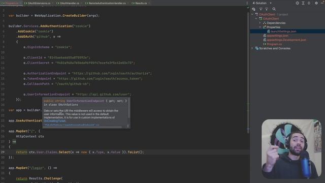
Task: Collapse the OAuthClient project node
Action: pyautogui.click(x=256, y=19)
